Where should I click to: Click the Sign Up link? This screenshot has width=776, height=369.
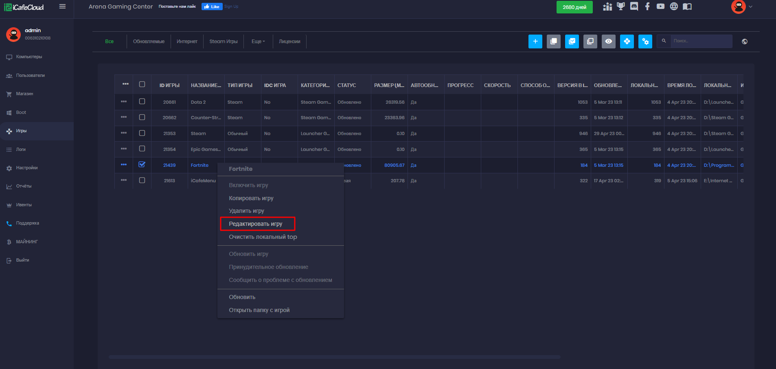point(231,7)
